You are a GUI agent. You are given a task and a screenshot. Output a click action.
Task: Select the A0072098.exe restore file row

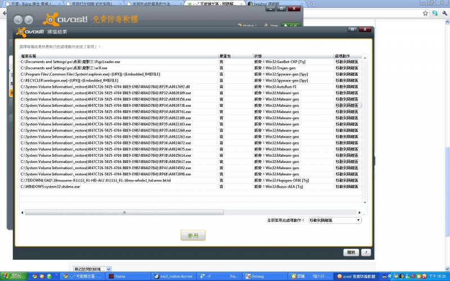191,174
